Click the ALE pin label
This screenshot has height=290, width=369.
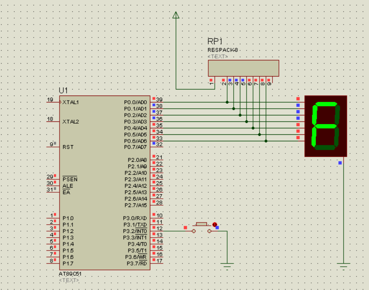68,186
